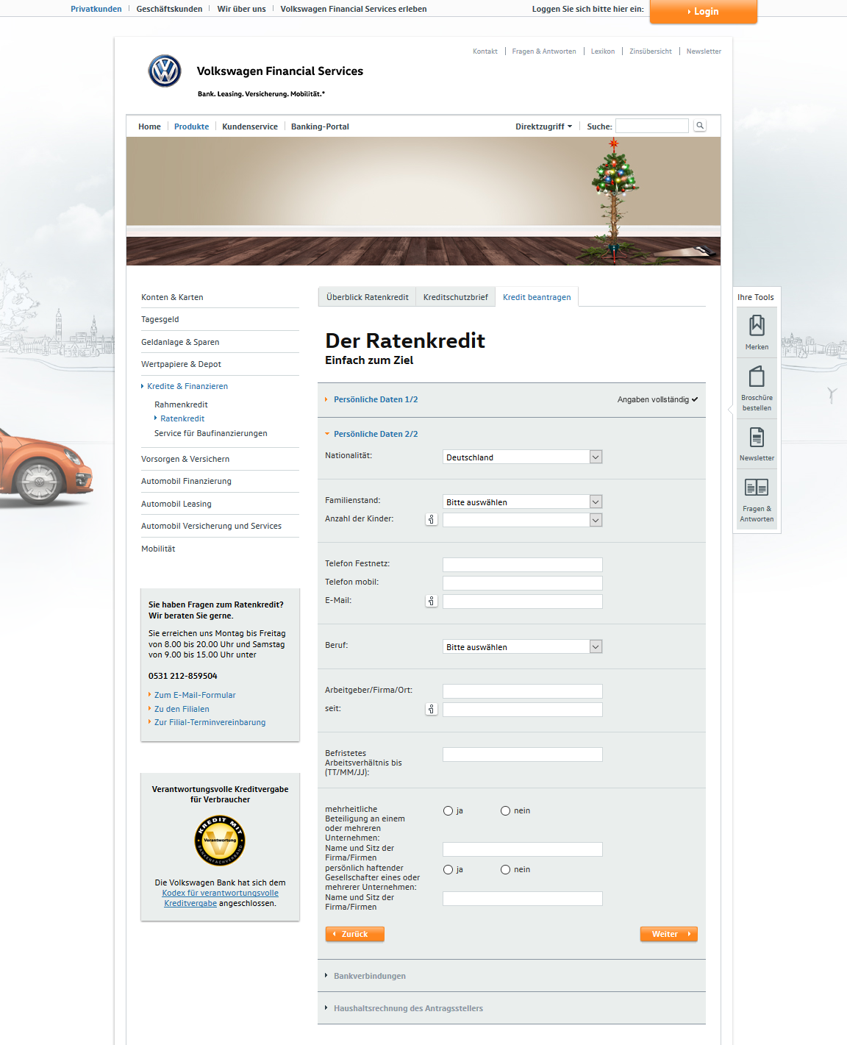Open the Home menu item

(x=149, y=126)
